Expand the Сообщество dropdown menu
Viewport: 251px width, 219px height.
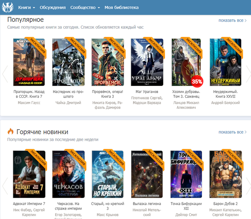coord(85,8)
